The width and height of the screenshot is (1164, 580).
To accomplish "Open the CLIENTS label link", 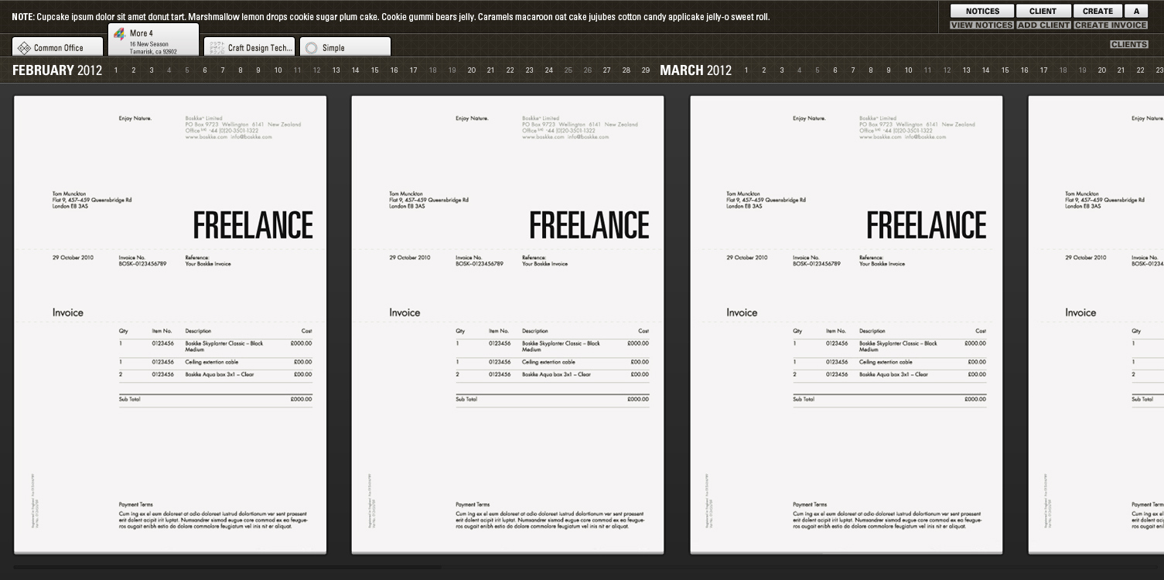I will click(1129, 45).
